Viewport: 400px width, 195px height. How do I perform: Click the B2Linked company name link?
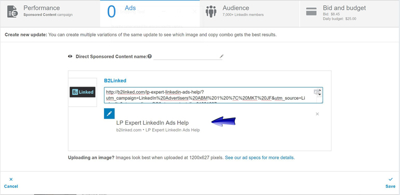click(x=115, y=81)
